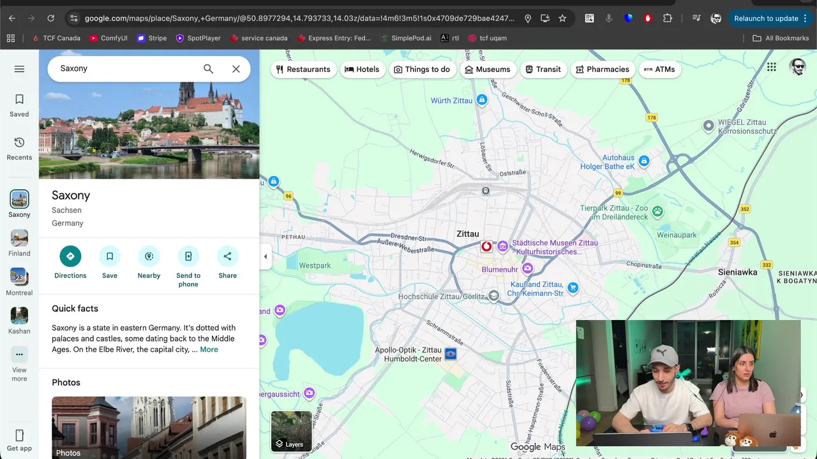This screenshot has width=817, height=459.
Task: Click the search magnifier icon
Action: [x=208, y=69]
